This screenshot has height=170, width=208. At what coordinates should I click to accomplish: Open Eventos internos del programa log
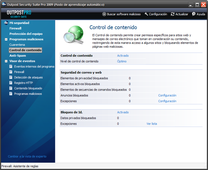tap(34, 66)
